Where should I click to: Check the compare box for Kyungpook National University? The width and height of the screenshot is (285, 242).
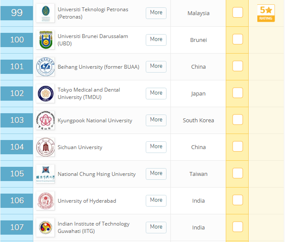[x=237, y=120]
